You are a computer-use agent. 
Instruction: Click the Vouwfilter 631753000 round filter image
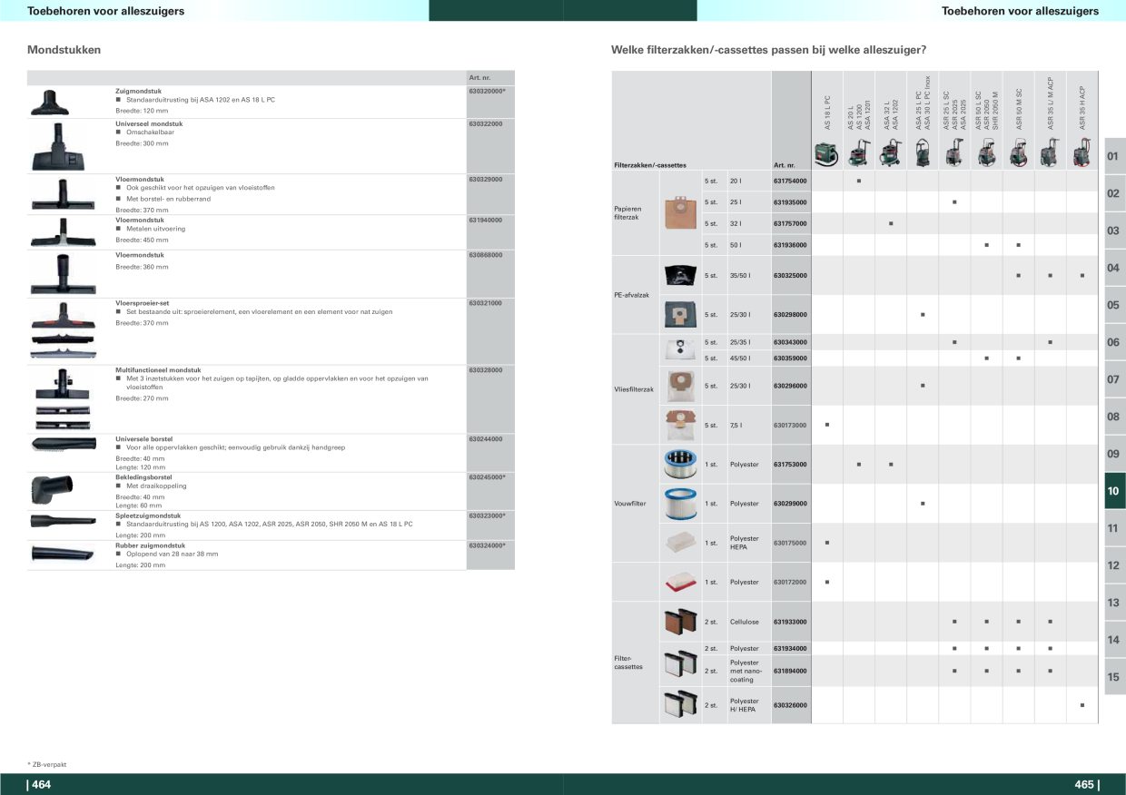click(x=679, y=464)
